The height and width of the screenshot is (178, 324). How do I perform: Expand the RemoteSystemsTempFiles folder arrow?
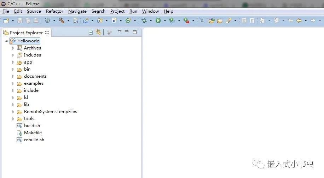13,112
